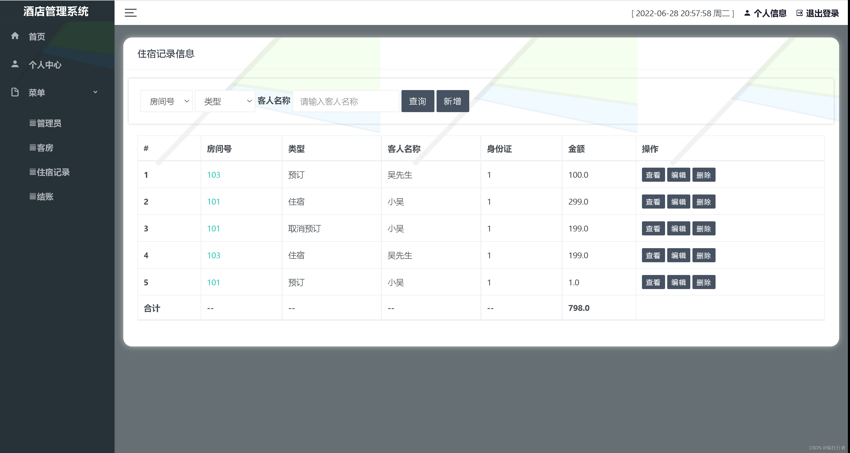Click the home icon beside 首页
850x453 pixels.
click(x=15, y=36)
